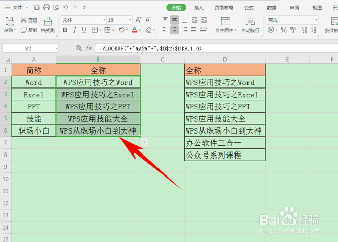The height and width of the screenshot is (242, 338).
Task: Switch to the Data tab
Action: (x=272, y=8)
